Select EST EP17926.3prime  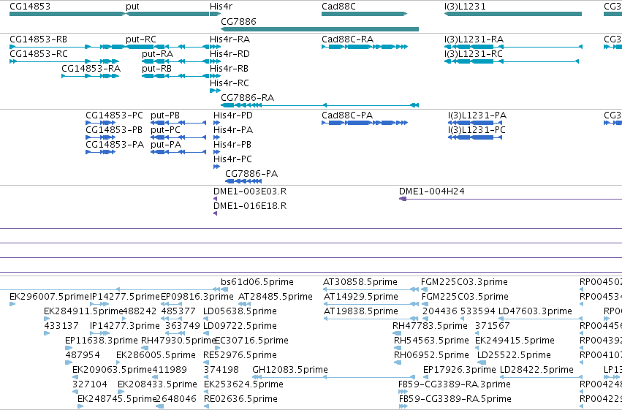[x=459, y=370]
